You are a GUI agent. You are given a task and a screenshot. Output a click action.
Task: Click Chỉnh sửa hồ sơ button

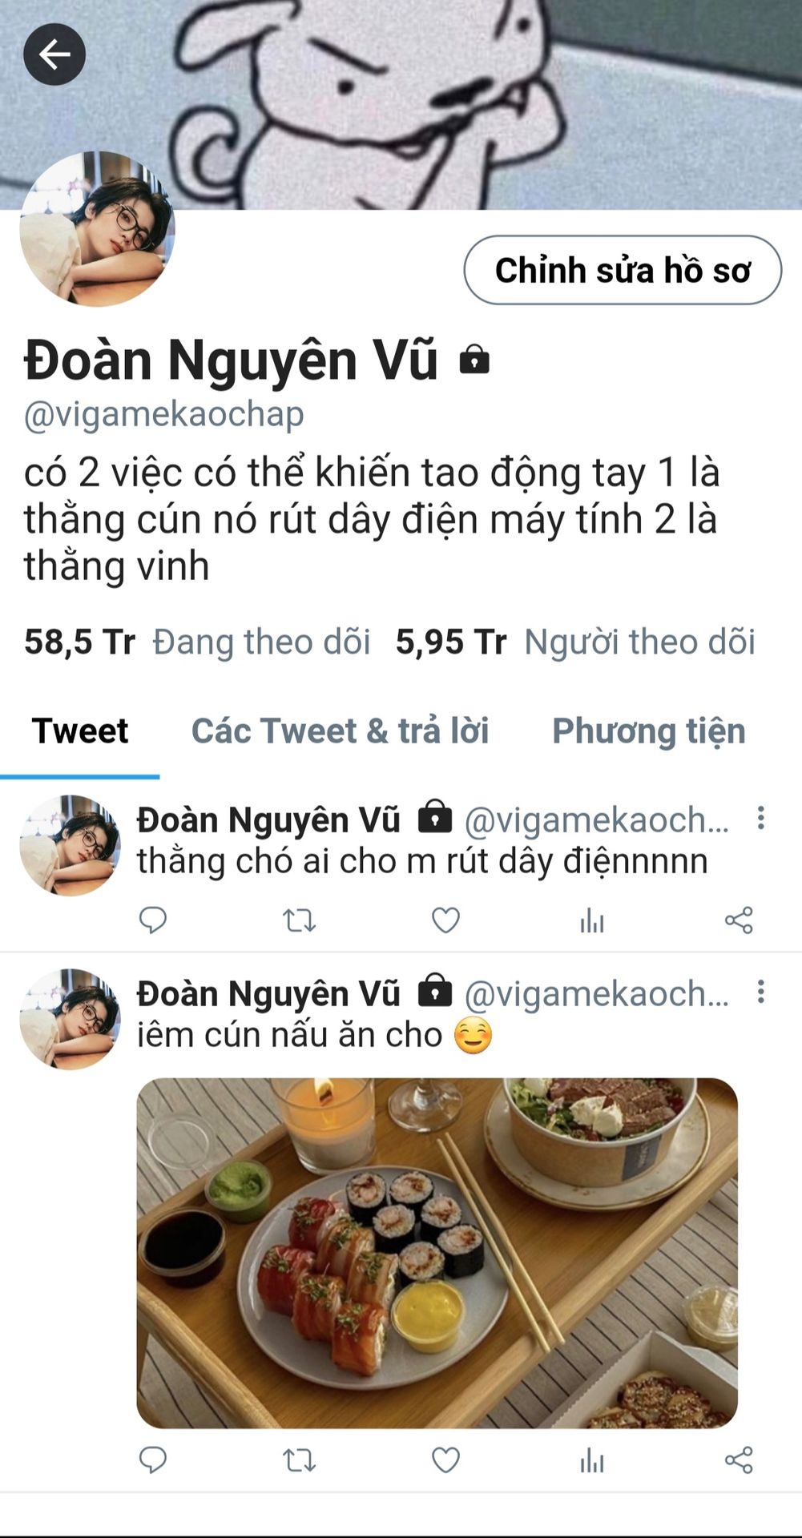click(623, 270)
